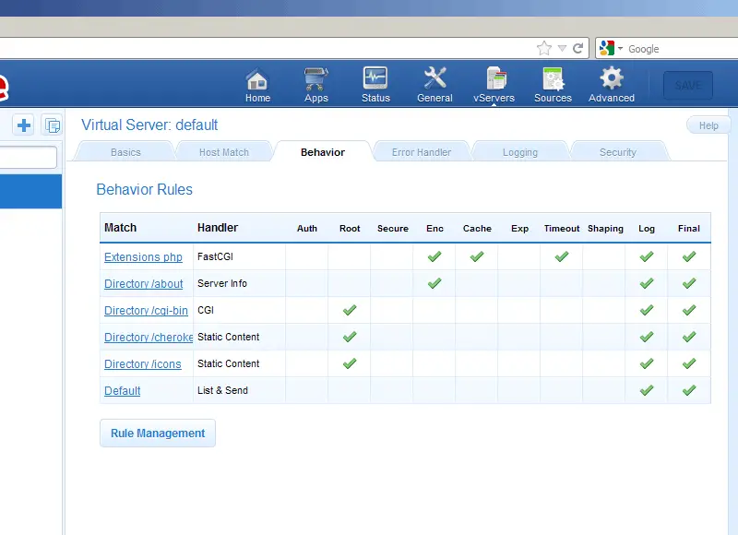The width and height of the screenshot is (738, 535).
Task: Click the Rule Management button
Action: (158, 434)
